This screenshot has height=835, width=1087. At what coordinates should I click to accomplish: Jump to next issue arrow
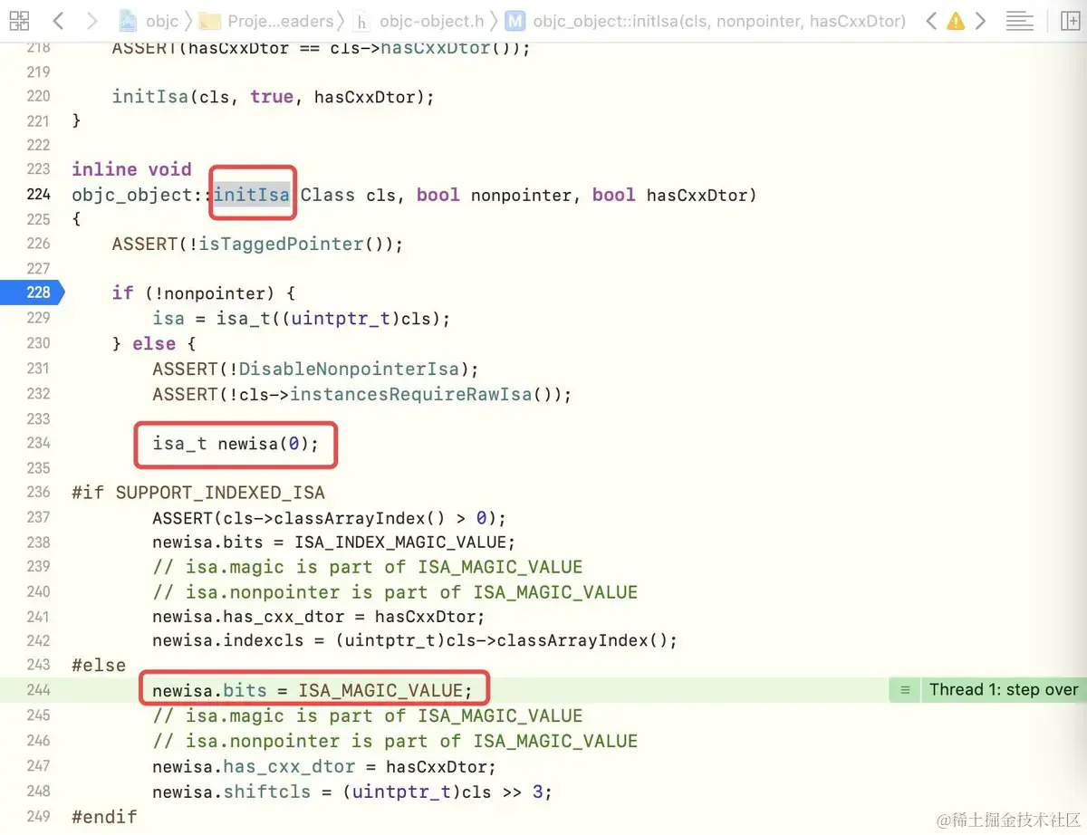(x=979, y=20)
